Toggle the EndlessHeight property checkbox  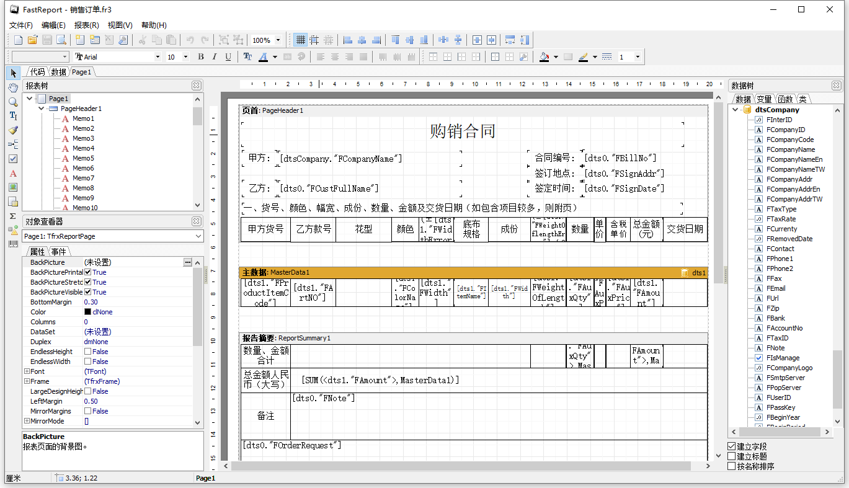(88, 352)
